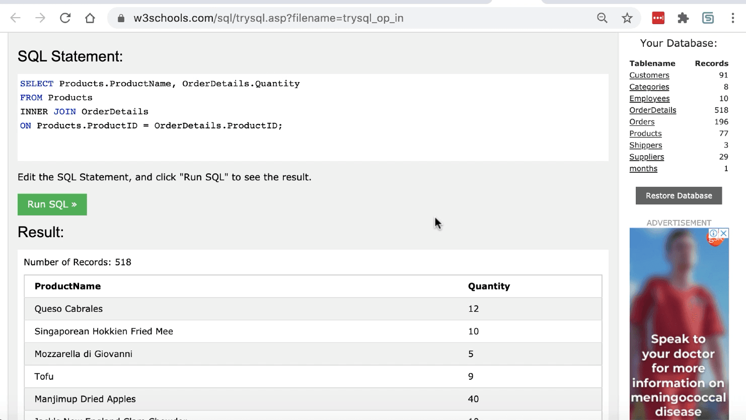
Task: Open the red password manager extension
Action: pyautogui.click(x=658, y=18)
